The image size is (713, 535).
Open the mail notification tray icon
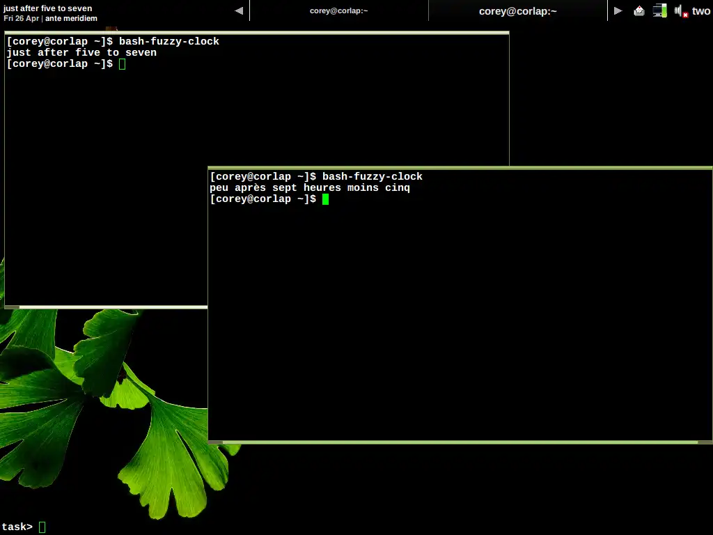pos(639,10)
